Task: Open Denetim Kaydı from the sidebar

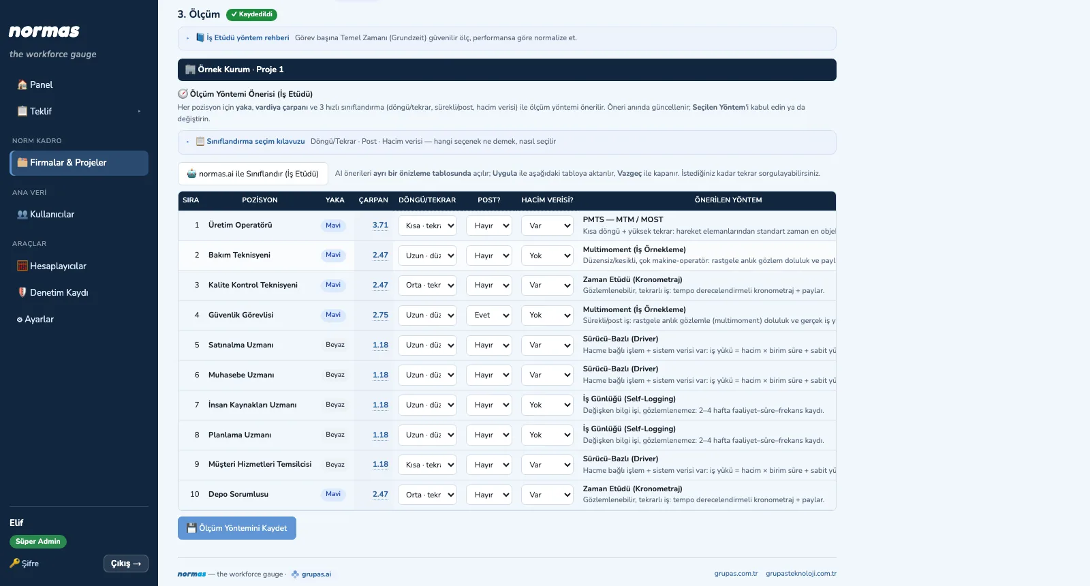Action: [79, 292]
